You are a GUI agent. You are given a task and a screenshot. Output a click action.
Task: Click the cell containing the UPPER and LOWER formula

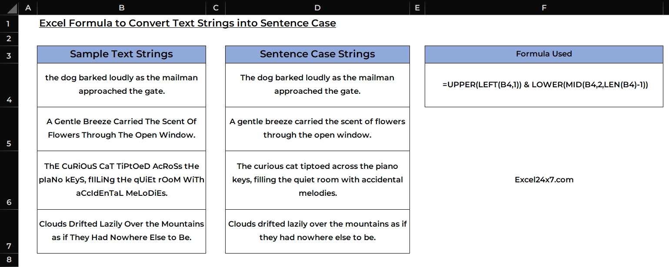(543, 85)
